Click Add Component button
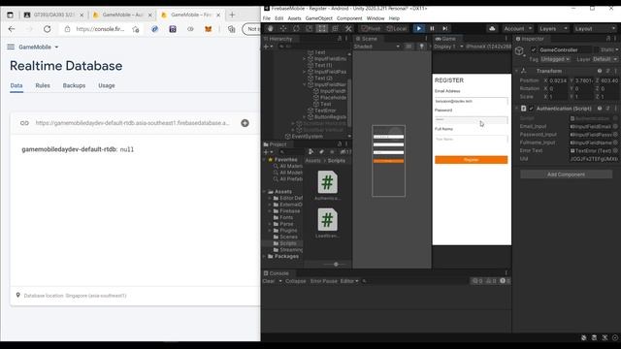The width and height of the screenshot is (621, 349). (x=566, y=174)
